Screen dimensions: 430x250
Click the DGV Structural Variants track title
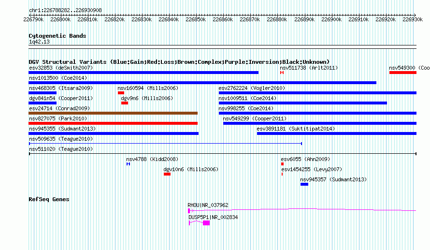pos(179,62)
